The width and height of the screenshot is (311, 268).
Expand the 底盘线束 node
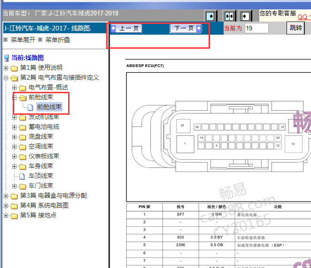[x=14, y=137]
